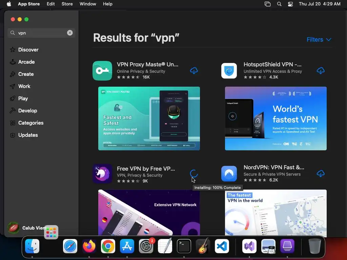347x260 pixels.
Task: Open Firefox from the Dock
Action: pos(89,246)
